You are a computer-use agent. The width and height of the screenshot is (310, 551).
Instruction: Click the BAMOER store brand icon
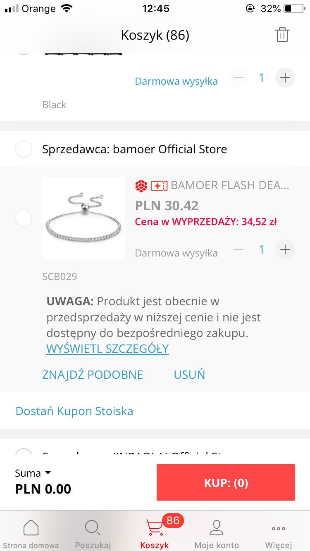click(141, 185)
